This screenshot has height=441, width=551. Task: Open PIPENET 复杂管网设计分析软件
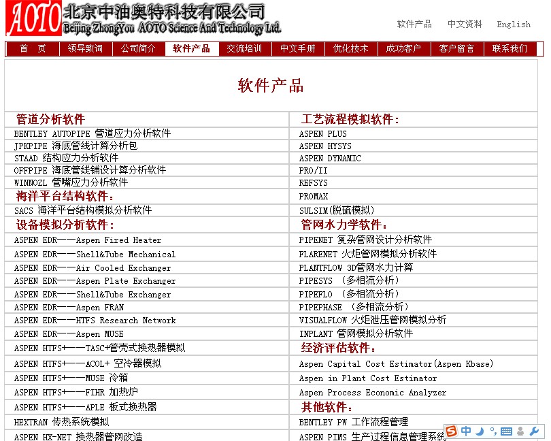[x=365, y=240]
